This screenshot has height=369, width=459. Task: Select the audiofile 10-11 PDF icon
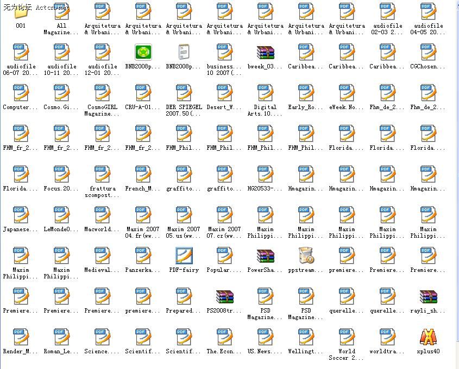pyautogui.click(x=61, y=52)
